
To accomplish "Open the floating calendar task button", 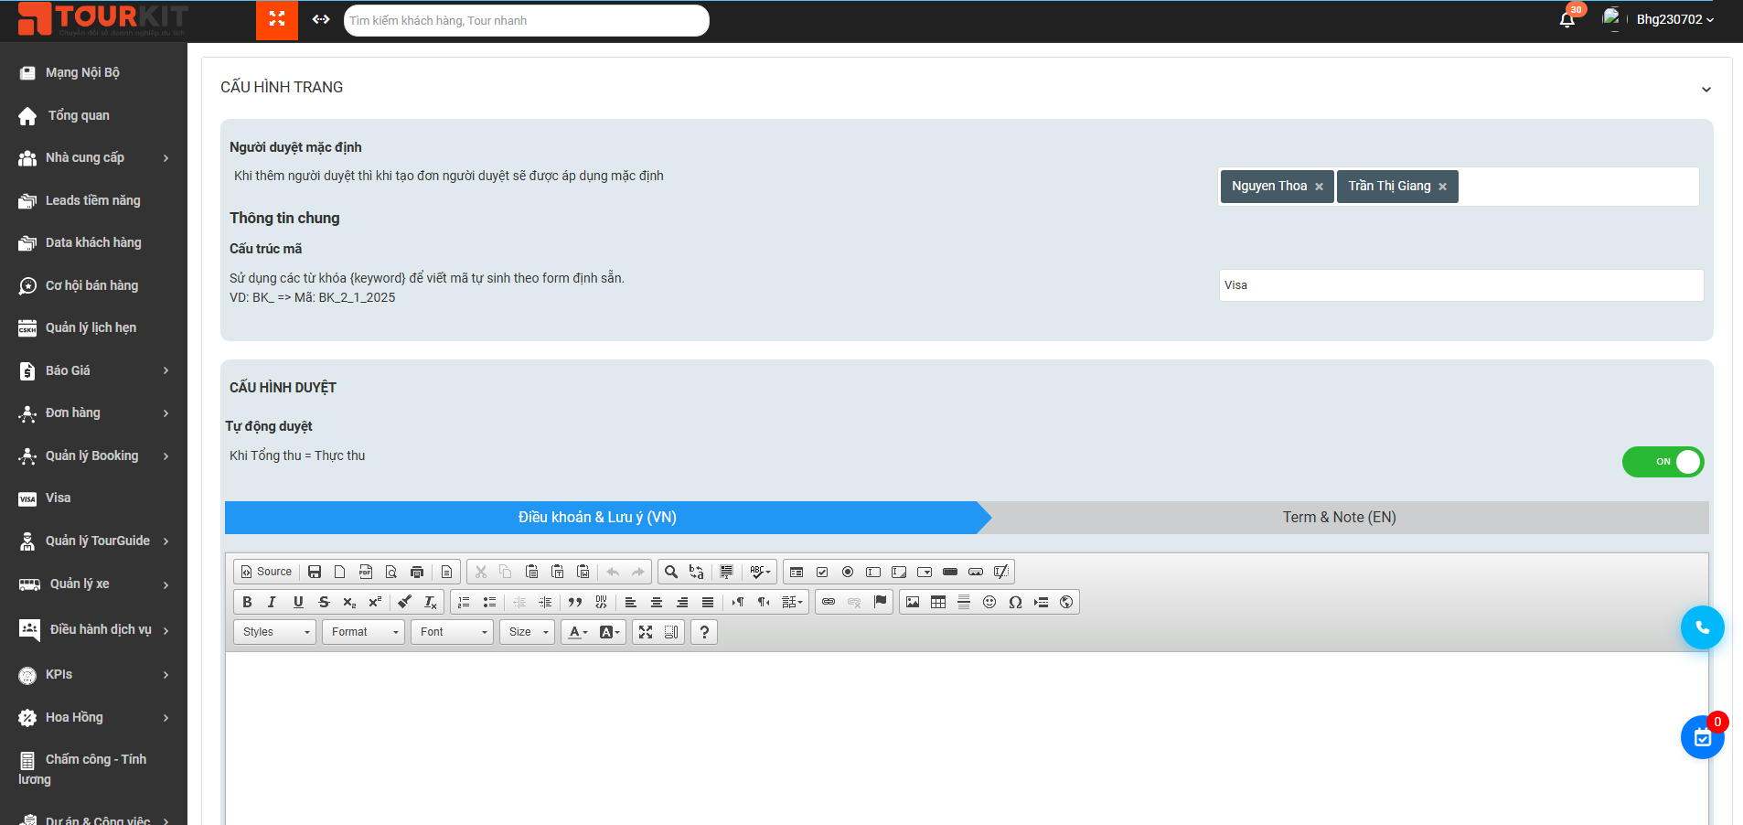I will coord(1702,737).
